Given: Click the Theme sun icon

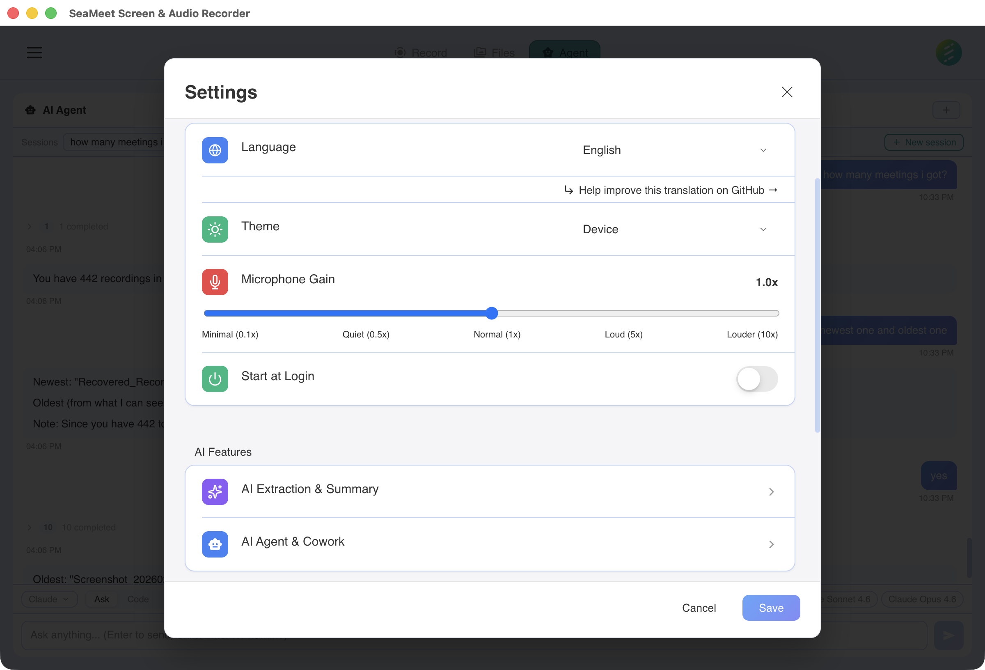Looking at the screenshot, I should point(215,229).
